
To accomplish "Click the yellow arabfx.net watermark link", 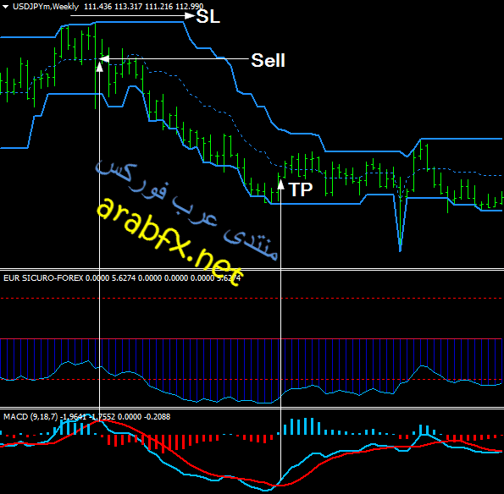I will click(x=169, y=241).
